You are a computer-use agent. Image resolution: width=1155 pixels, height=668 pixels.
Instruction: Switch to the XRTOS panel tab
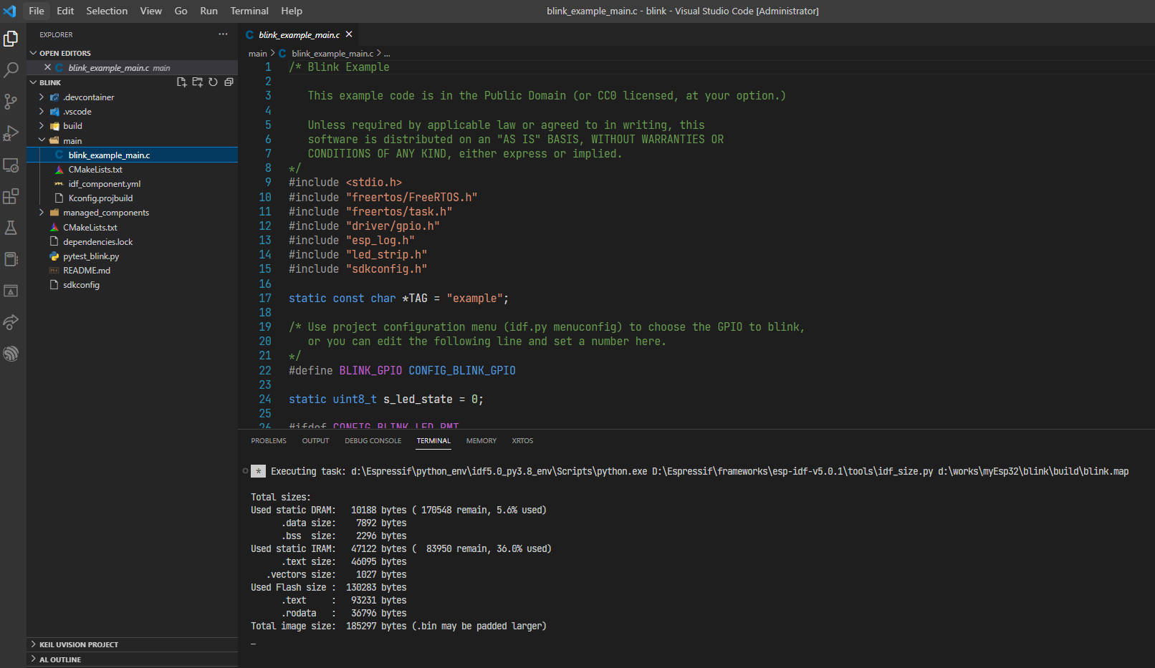pos(522,441)
